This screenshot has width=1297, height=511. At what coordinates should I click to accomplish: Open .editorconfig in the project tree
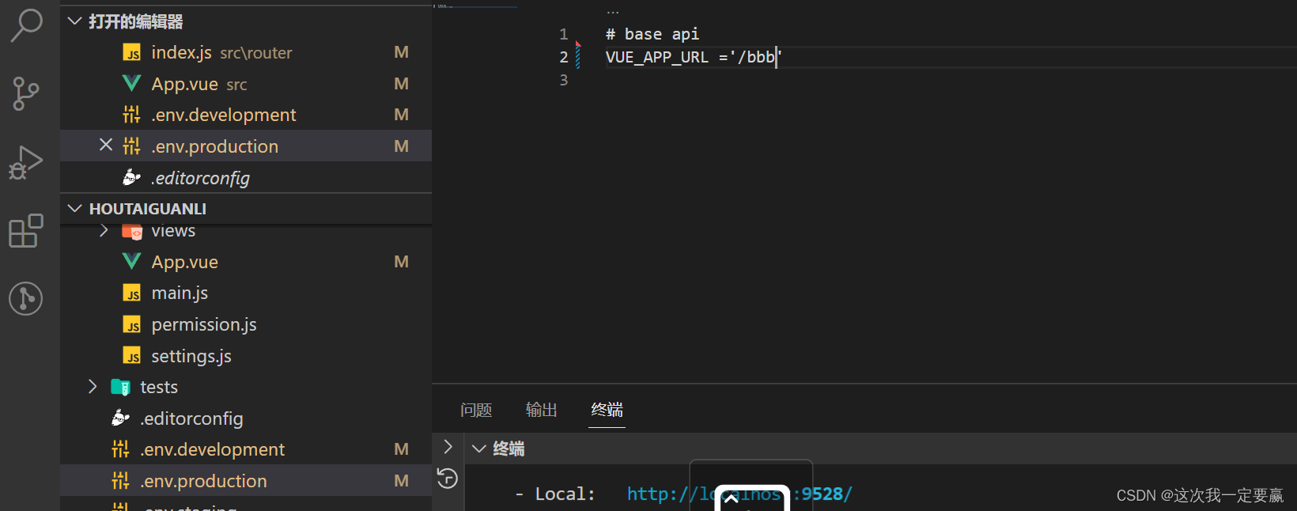click(246, 418)
